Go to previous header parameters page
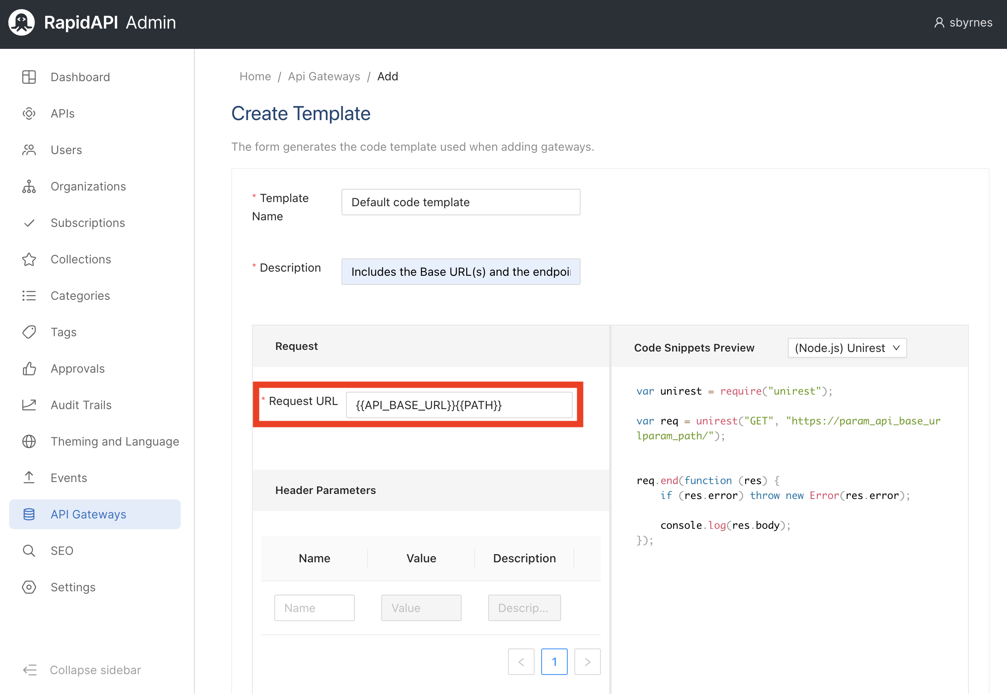1007x694 pixels. click(521, 662)
